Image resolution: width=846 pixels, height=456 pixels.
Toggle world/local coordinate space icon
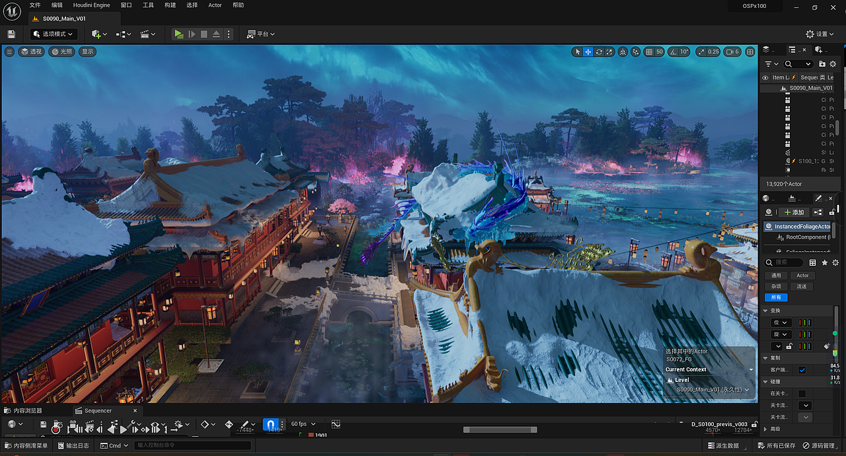(623, 52)
